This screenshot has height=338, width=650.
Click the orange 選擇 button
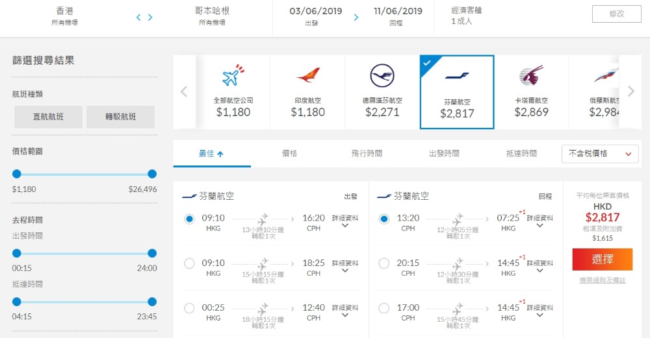coord(602,260)
